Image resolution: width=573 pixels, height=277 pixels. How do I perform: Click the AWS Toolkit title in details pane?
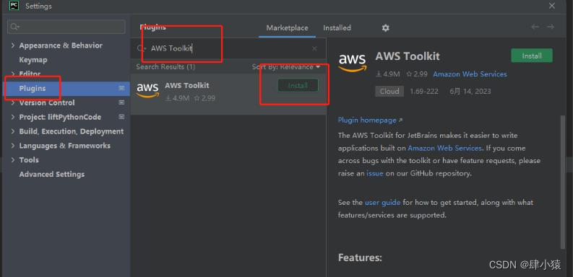[408, 56]
